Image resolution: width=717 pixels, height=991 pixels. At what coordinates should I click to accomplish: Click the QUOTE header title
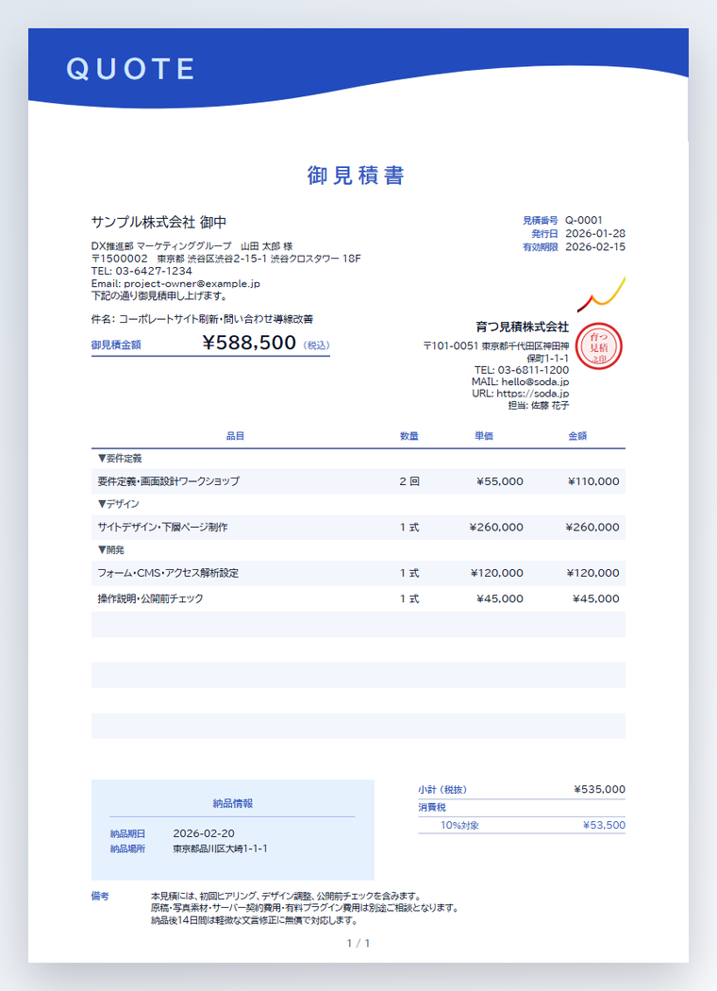pos(131,69)
